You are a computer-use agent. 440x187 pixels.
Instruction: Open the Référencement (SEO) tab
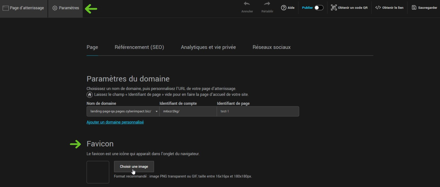click(x=139, y=47)
